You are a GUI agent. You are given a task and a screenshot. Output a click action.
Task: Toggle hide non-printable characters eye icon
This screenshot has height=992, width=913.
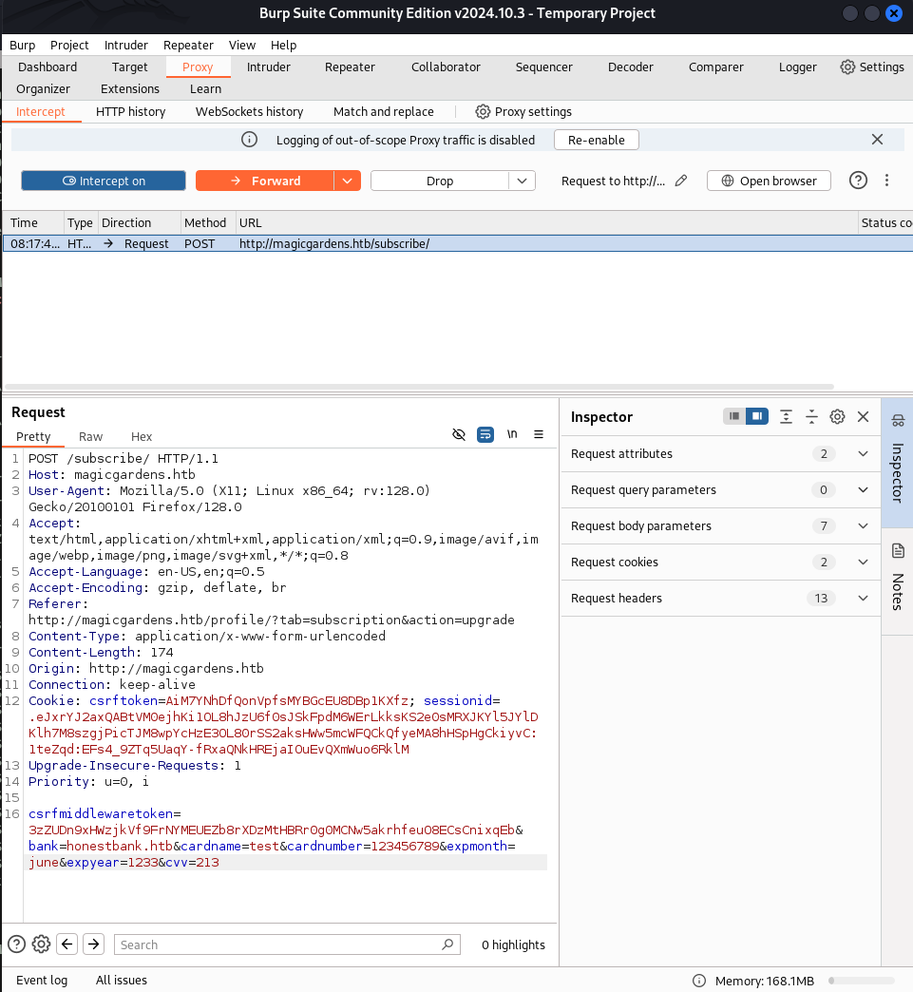[459, 434]
